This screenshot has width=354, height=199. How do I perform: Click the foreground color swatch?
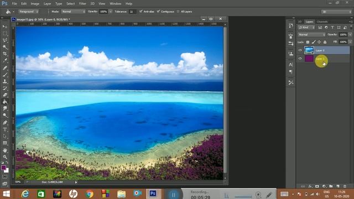point(3,167)
